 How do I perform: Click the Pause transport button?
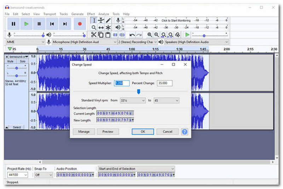pos(13,24)
